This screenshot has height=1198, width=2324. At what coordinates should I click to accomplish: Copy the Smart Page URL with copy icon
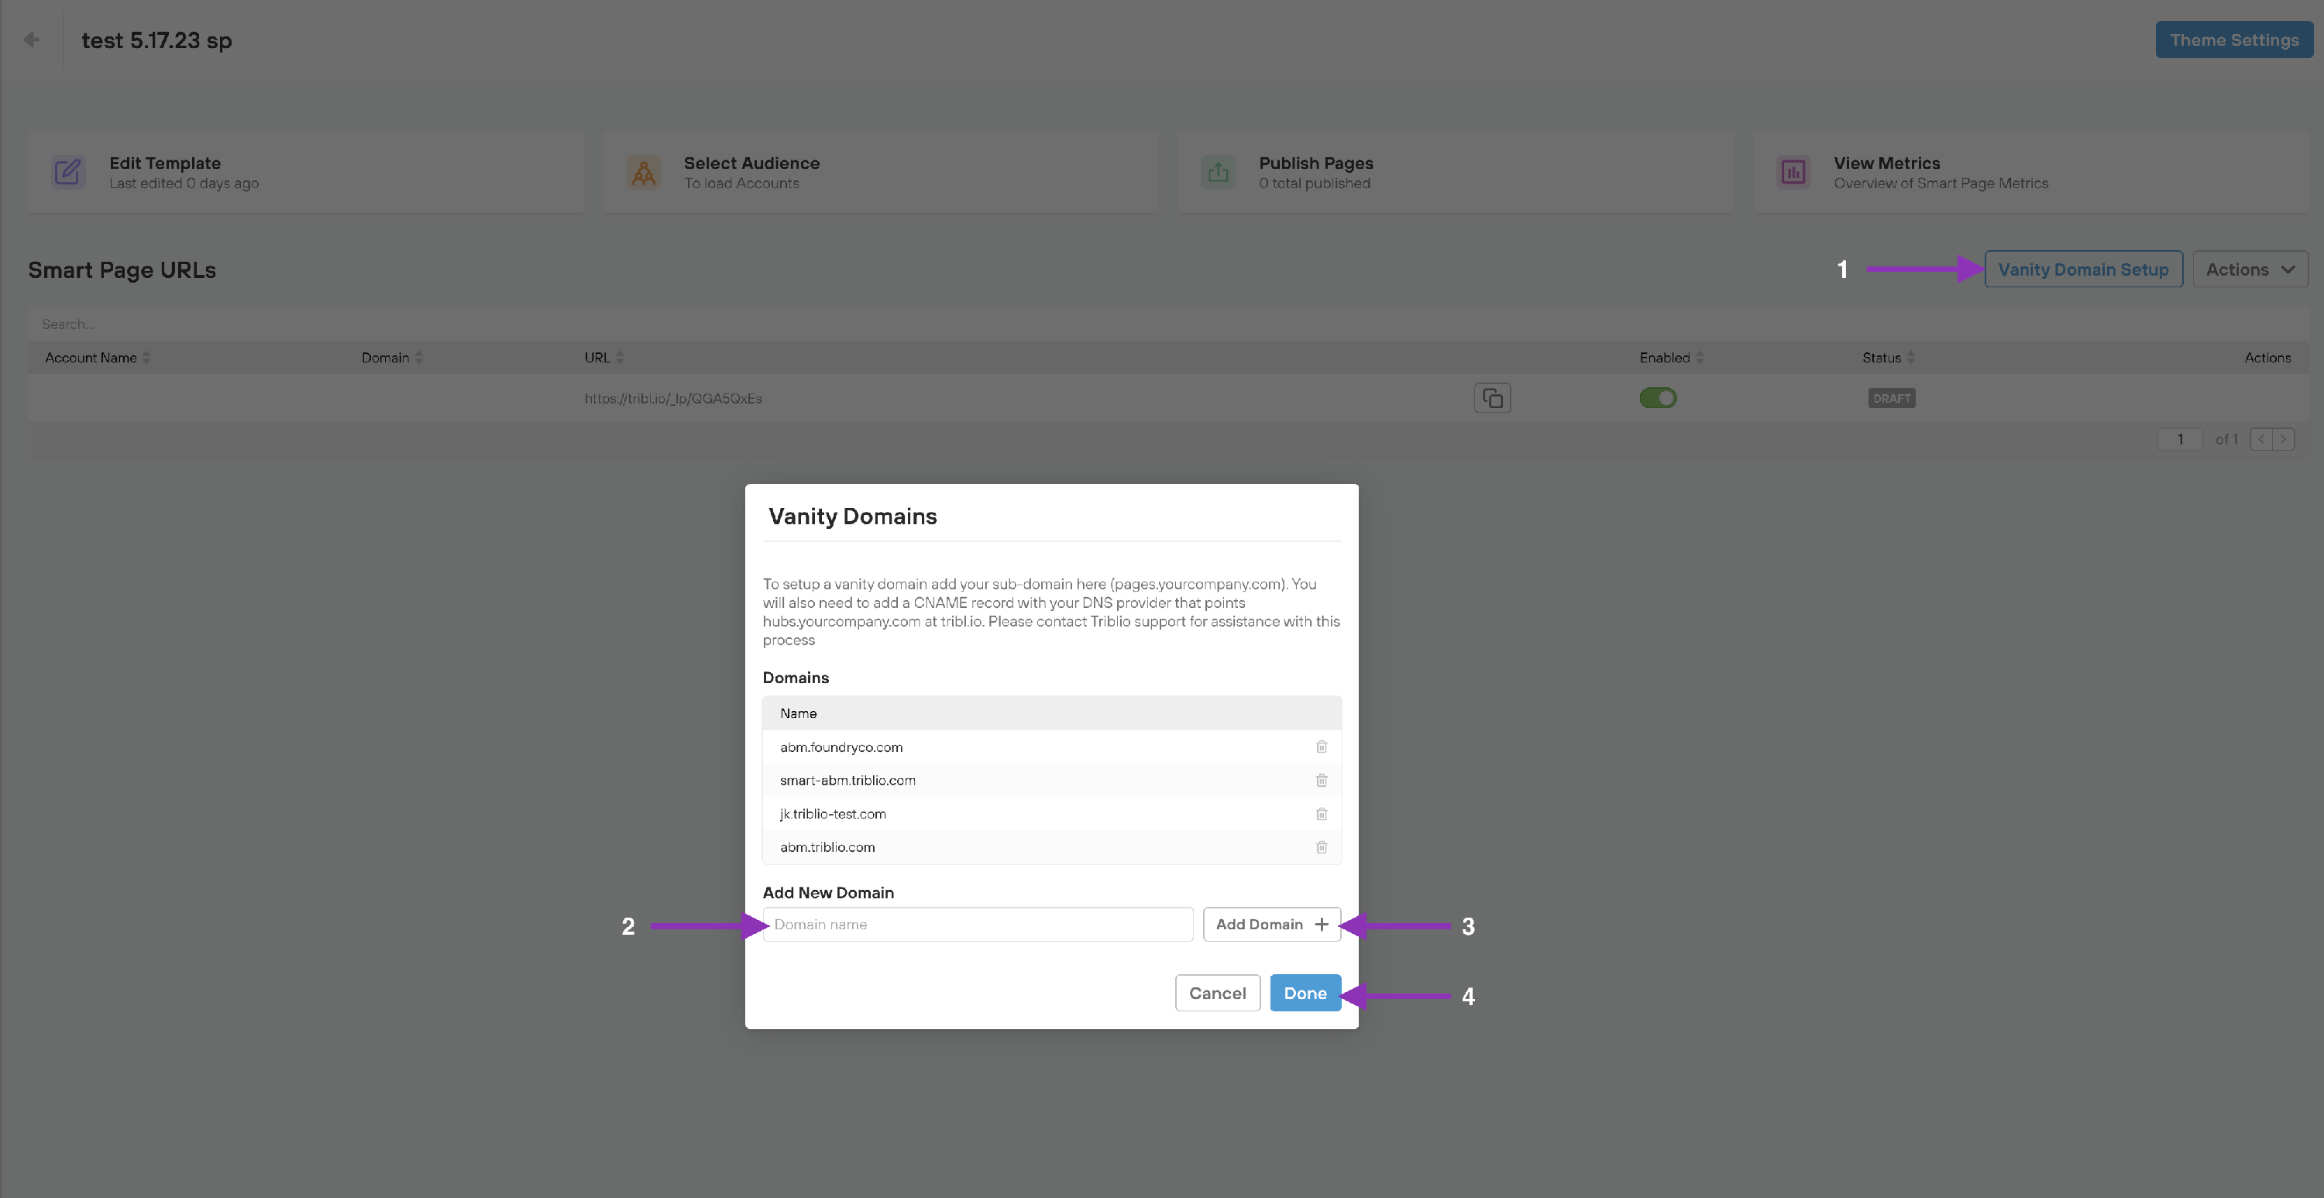click(1492, 398)
